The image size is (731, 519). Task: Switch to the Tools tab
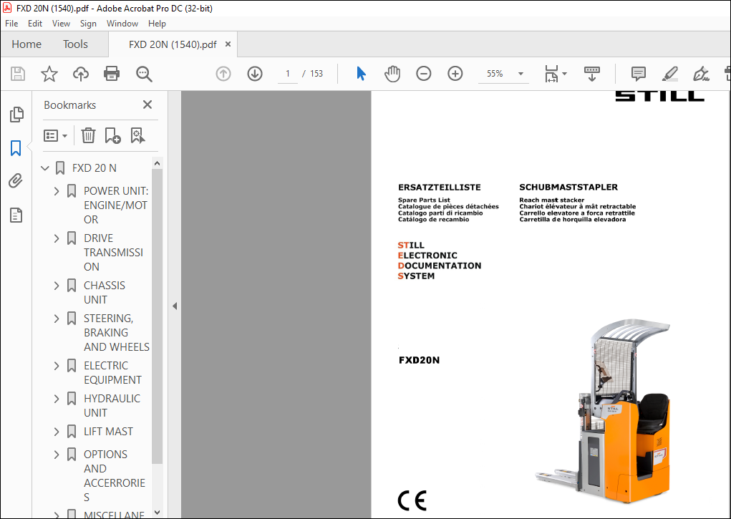pyautogui.click(x=75, y=44)
